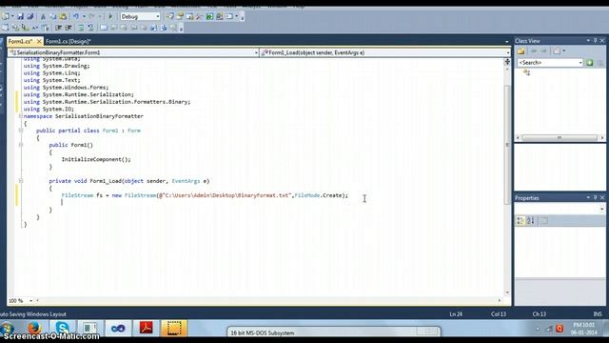Click the InitializeComponent(); line
The height and width of the screenshot is (343, 609).
coord(96,159)
